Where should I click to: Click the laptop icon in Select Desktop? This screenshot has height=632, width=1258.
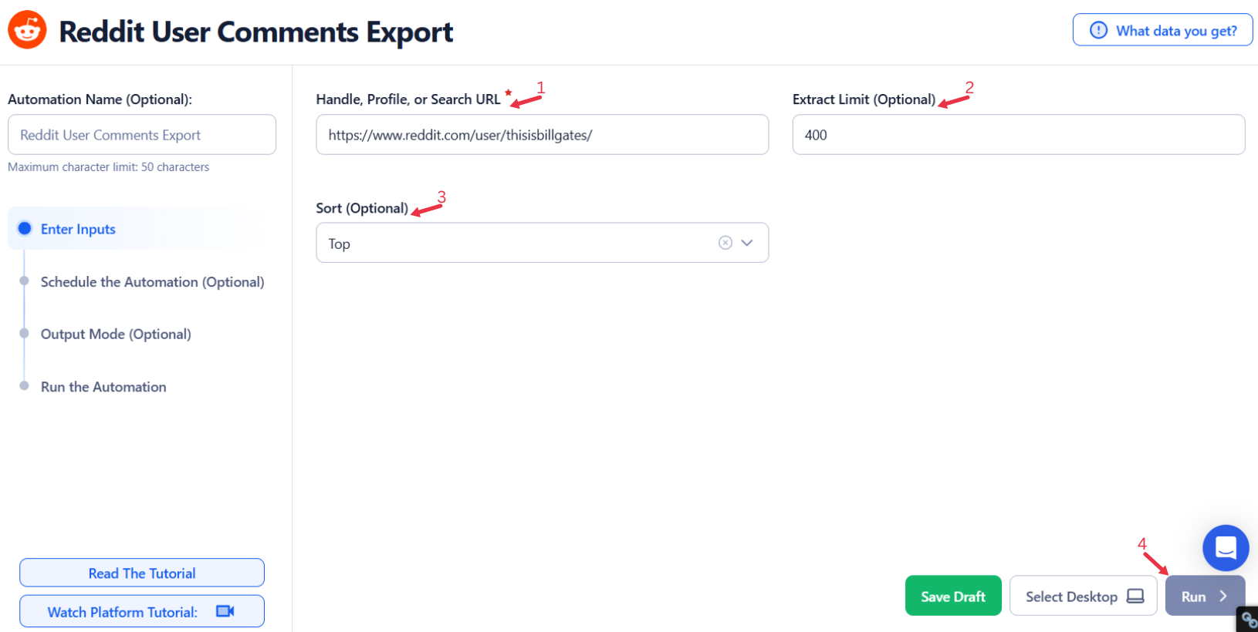coord(1135,597)
